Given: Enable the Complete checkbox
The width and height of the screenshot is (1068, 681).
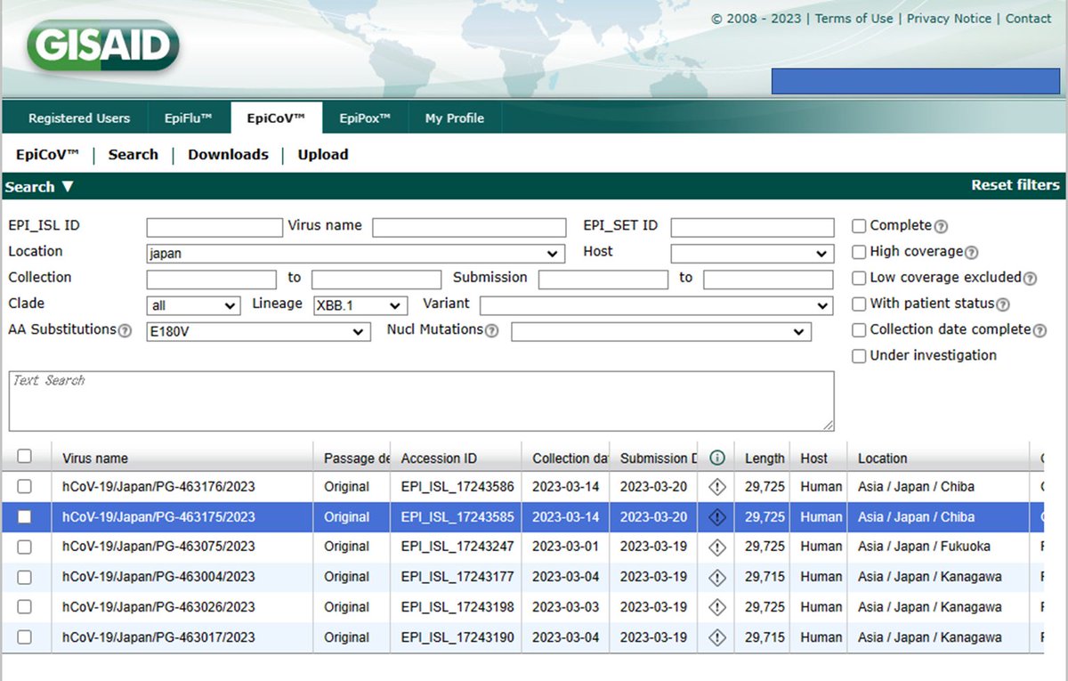Looking at the screenshot, I should 859,226.
